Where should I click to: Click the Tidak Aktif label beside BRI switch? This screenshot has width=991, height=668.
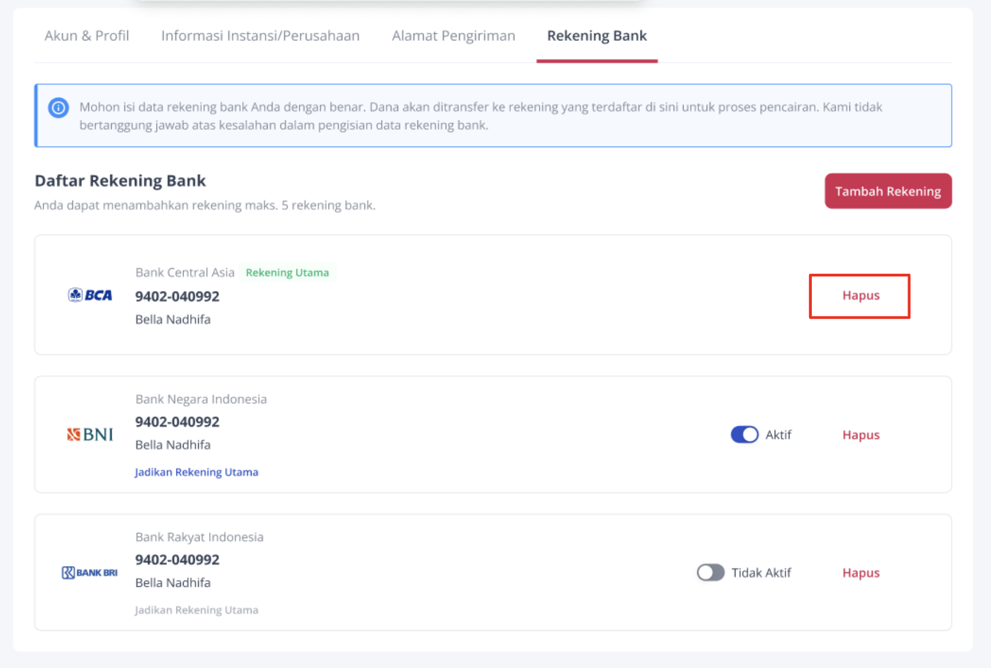click(x=761, y=573)
